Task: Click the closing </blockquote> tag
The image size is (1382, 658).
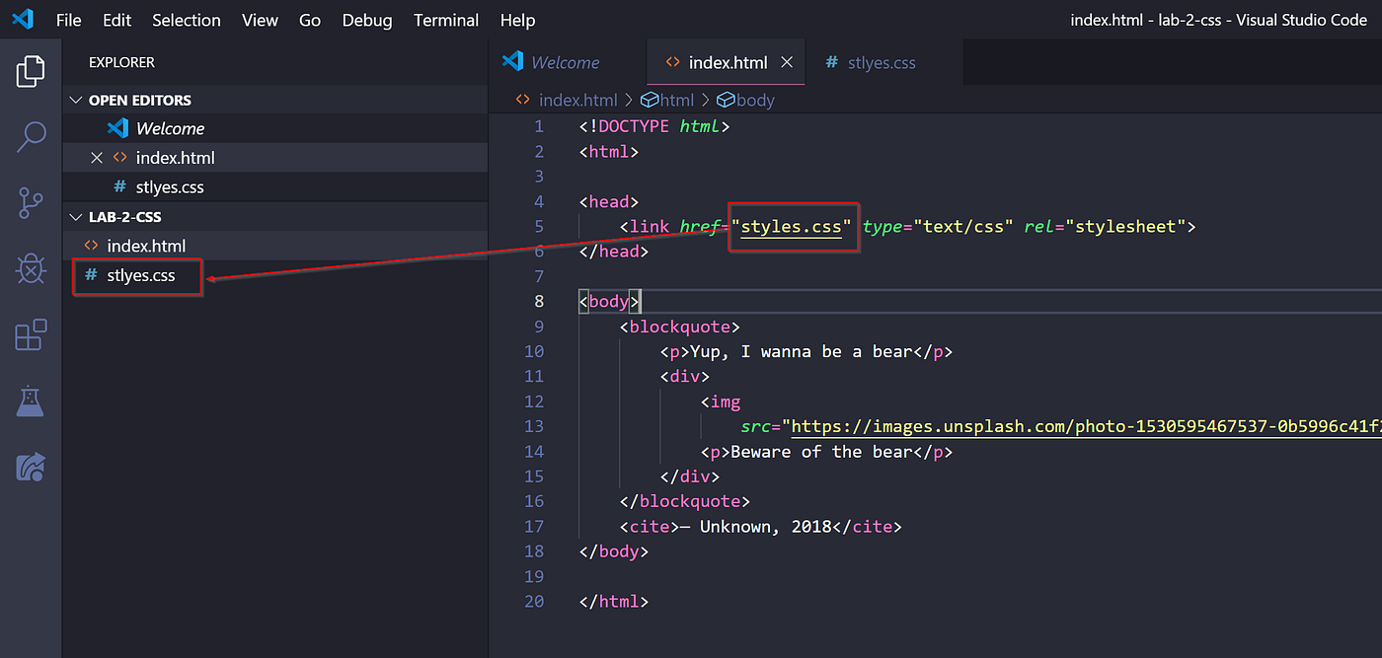Action: 685,502
